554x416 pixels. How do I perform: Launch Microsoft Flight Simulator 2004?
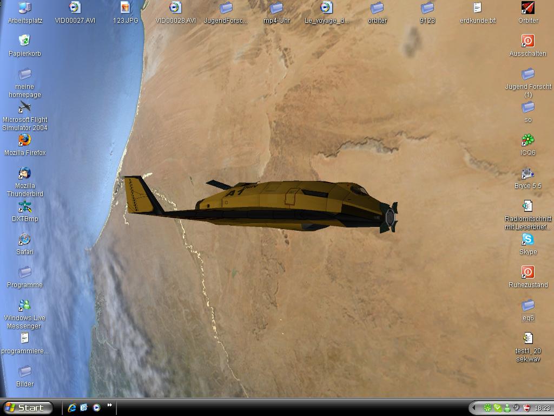tap(25, 107)
